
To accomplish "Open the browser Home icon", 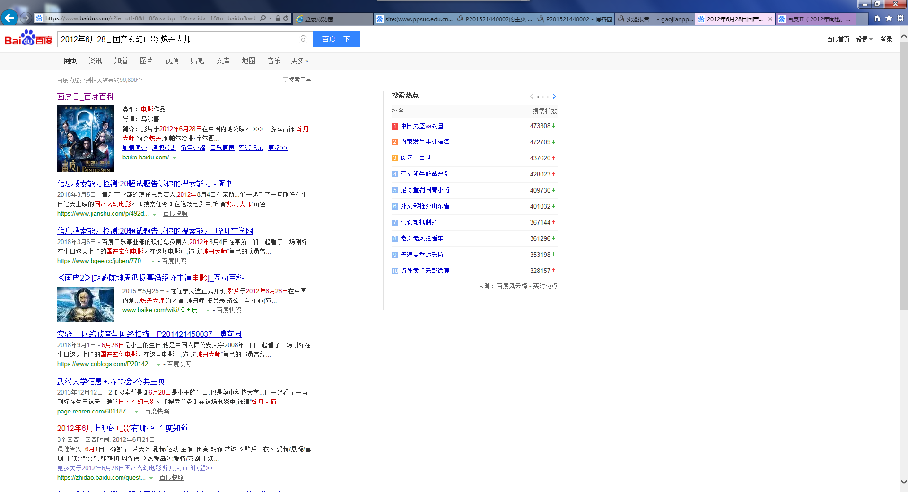I will pos(877,18).
